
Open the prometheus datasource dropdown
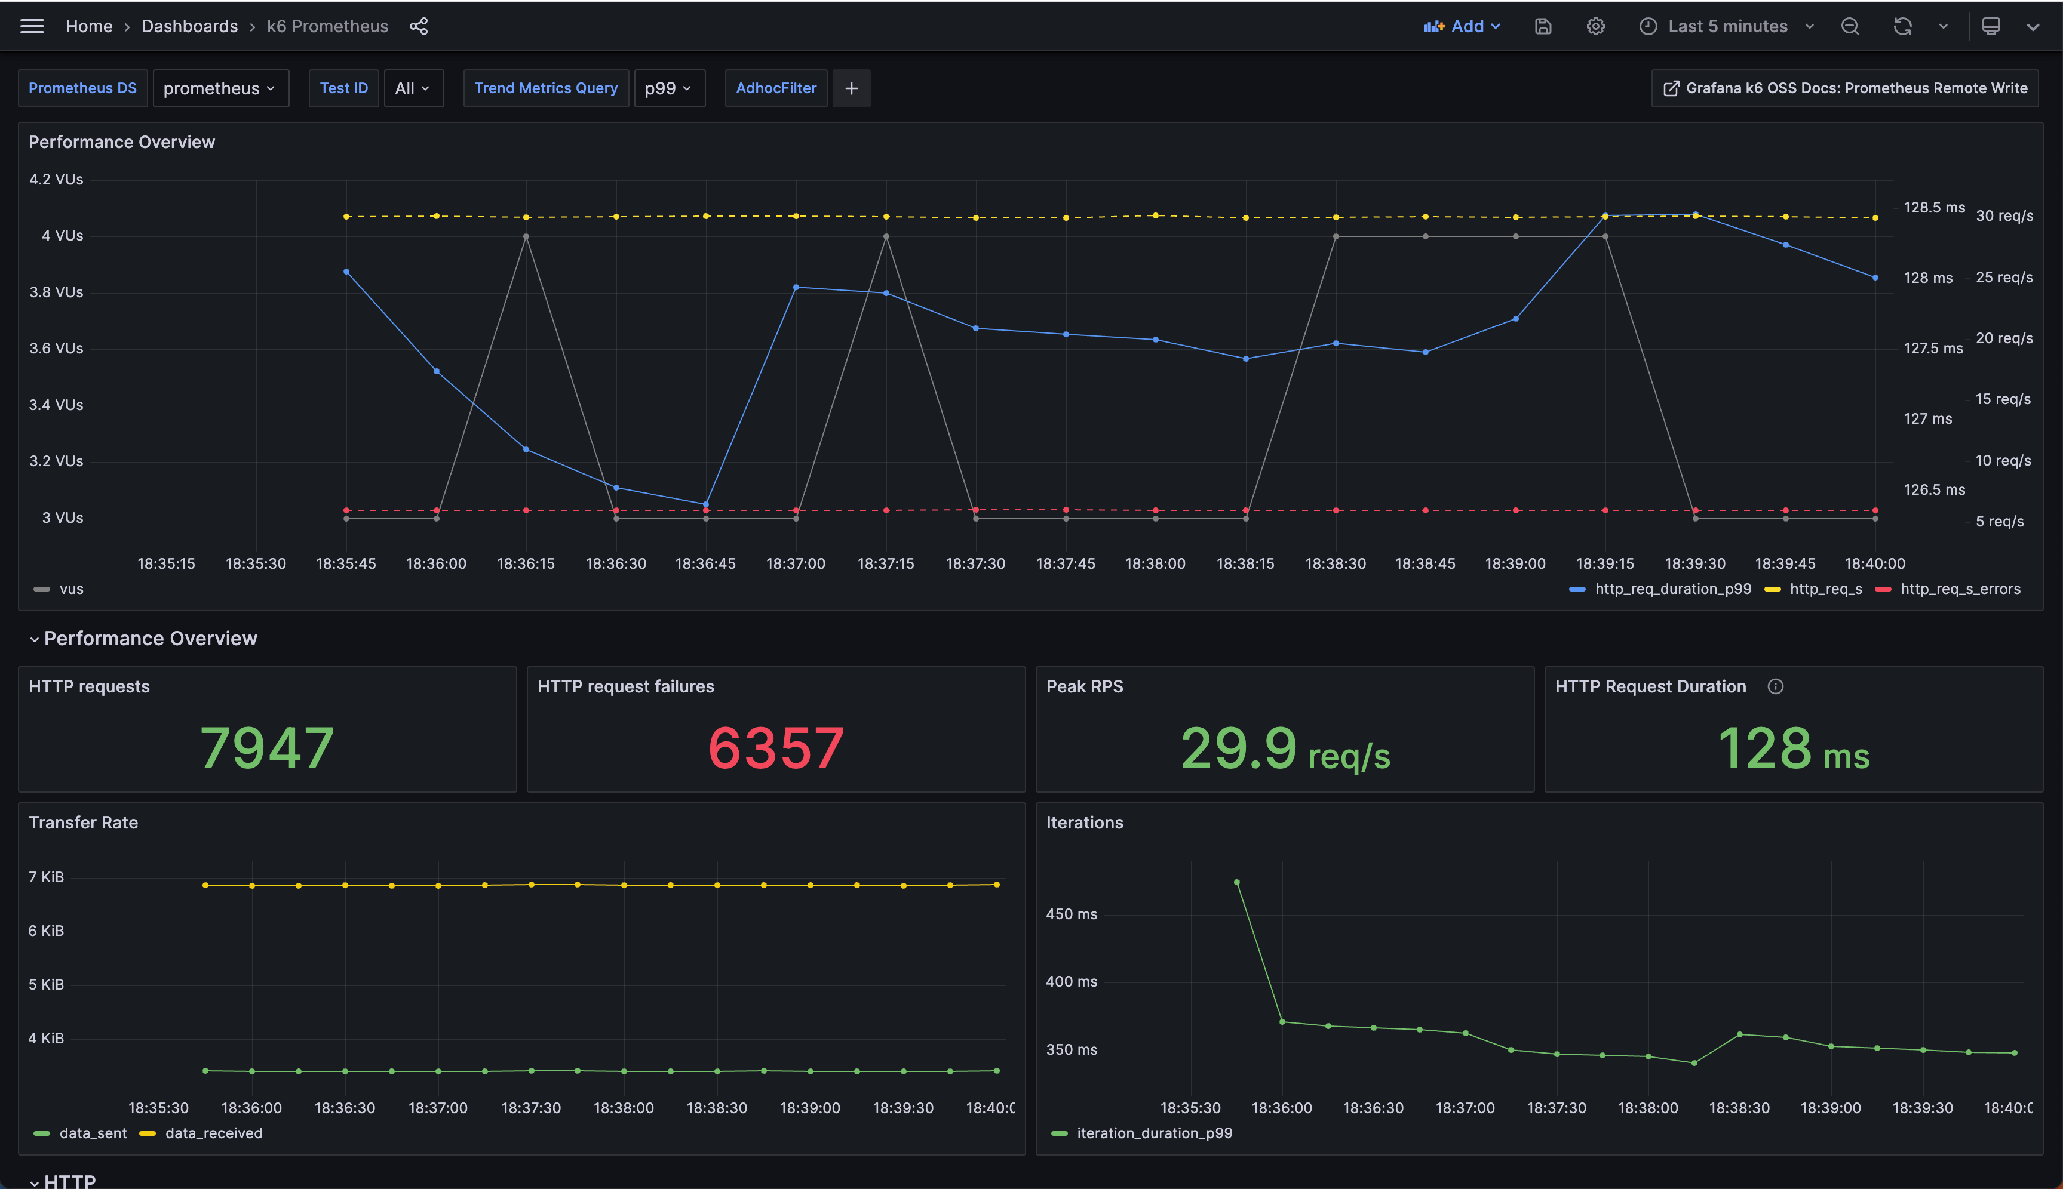(x=220, y=88)
